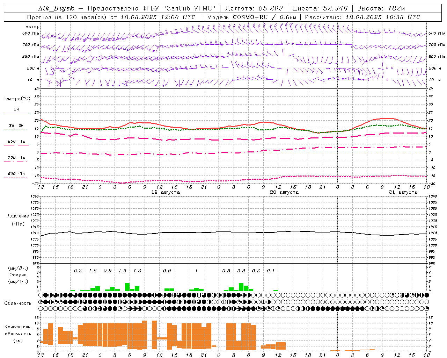Click the "21 августа" date label
The image size is (447, 358).
pos(403,192)
